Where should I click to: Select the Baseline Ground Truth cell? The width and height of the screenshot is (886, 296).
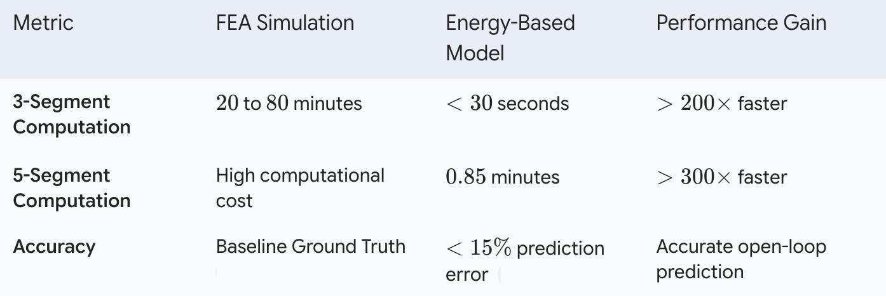[311, 246]
